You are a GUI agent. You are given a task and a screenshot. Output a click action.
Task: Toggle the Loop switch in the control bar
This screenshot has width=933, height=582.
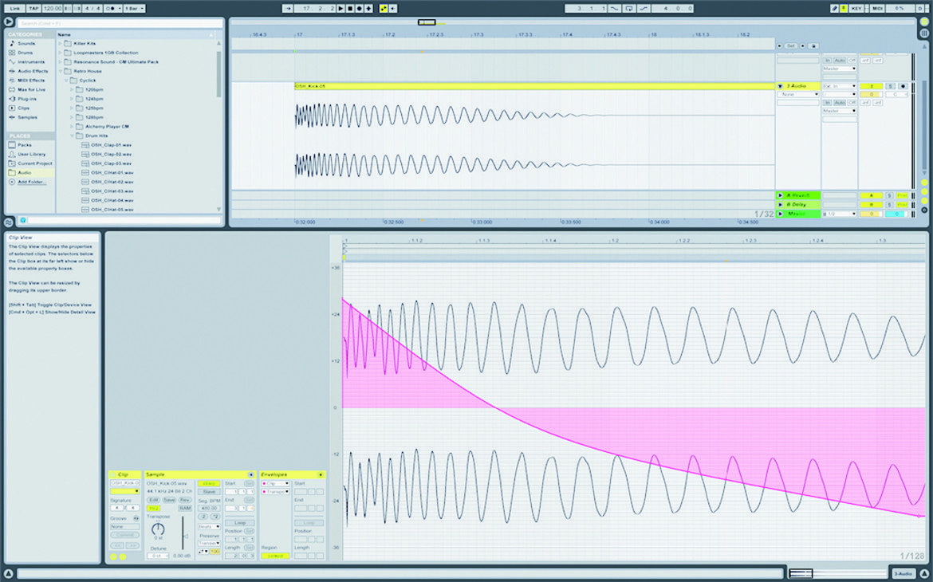click(x=629, y=8)
